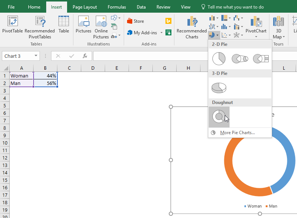Open Bing Maps add-in
Viewport: 297px width, 218px height.
(168, 21)
